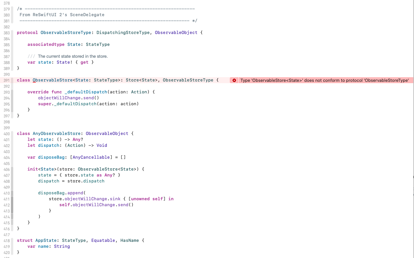Fold the ObservableStore class via ribbon at line 397

(12, 116)
